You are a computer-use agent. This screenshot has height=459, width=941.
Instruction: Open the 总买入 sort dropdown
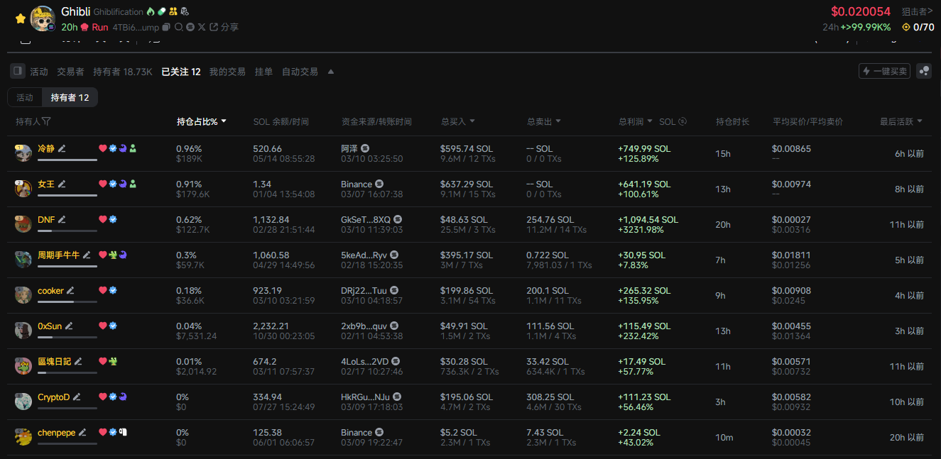pyautogui.click(x=472, y=121)
